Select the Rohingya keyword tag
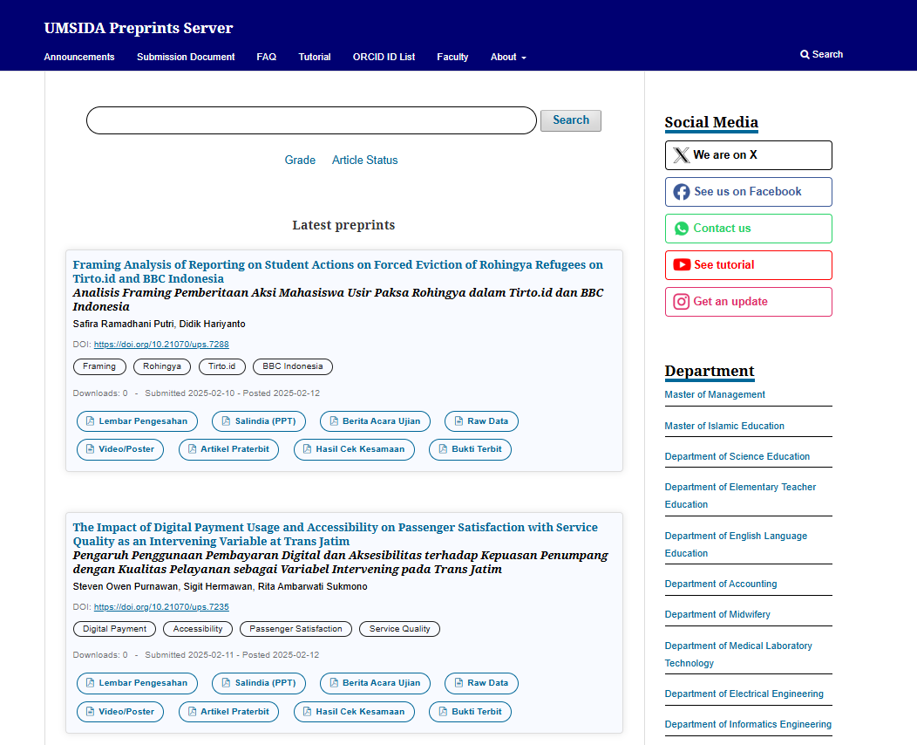The height and width of the screenshot is (745, 917). click(162, 366)
